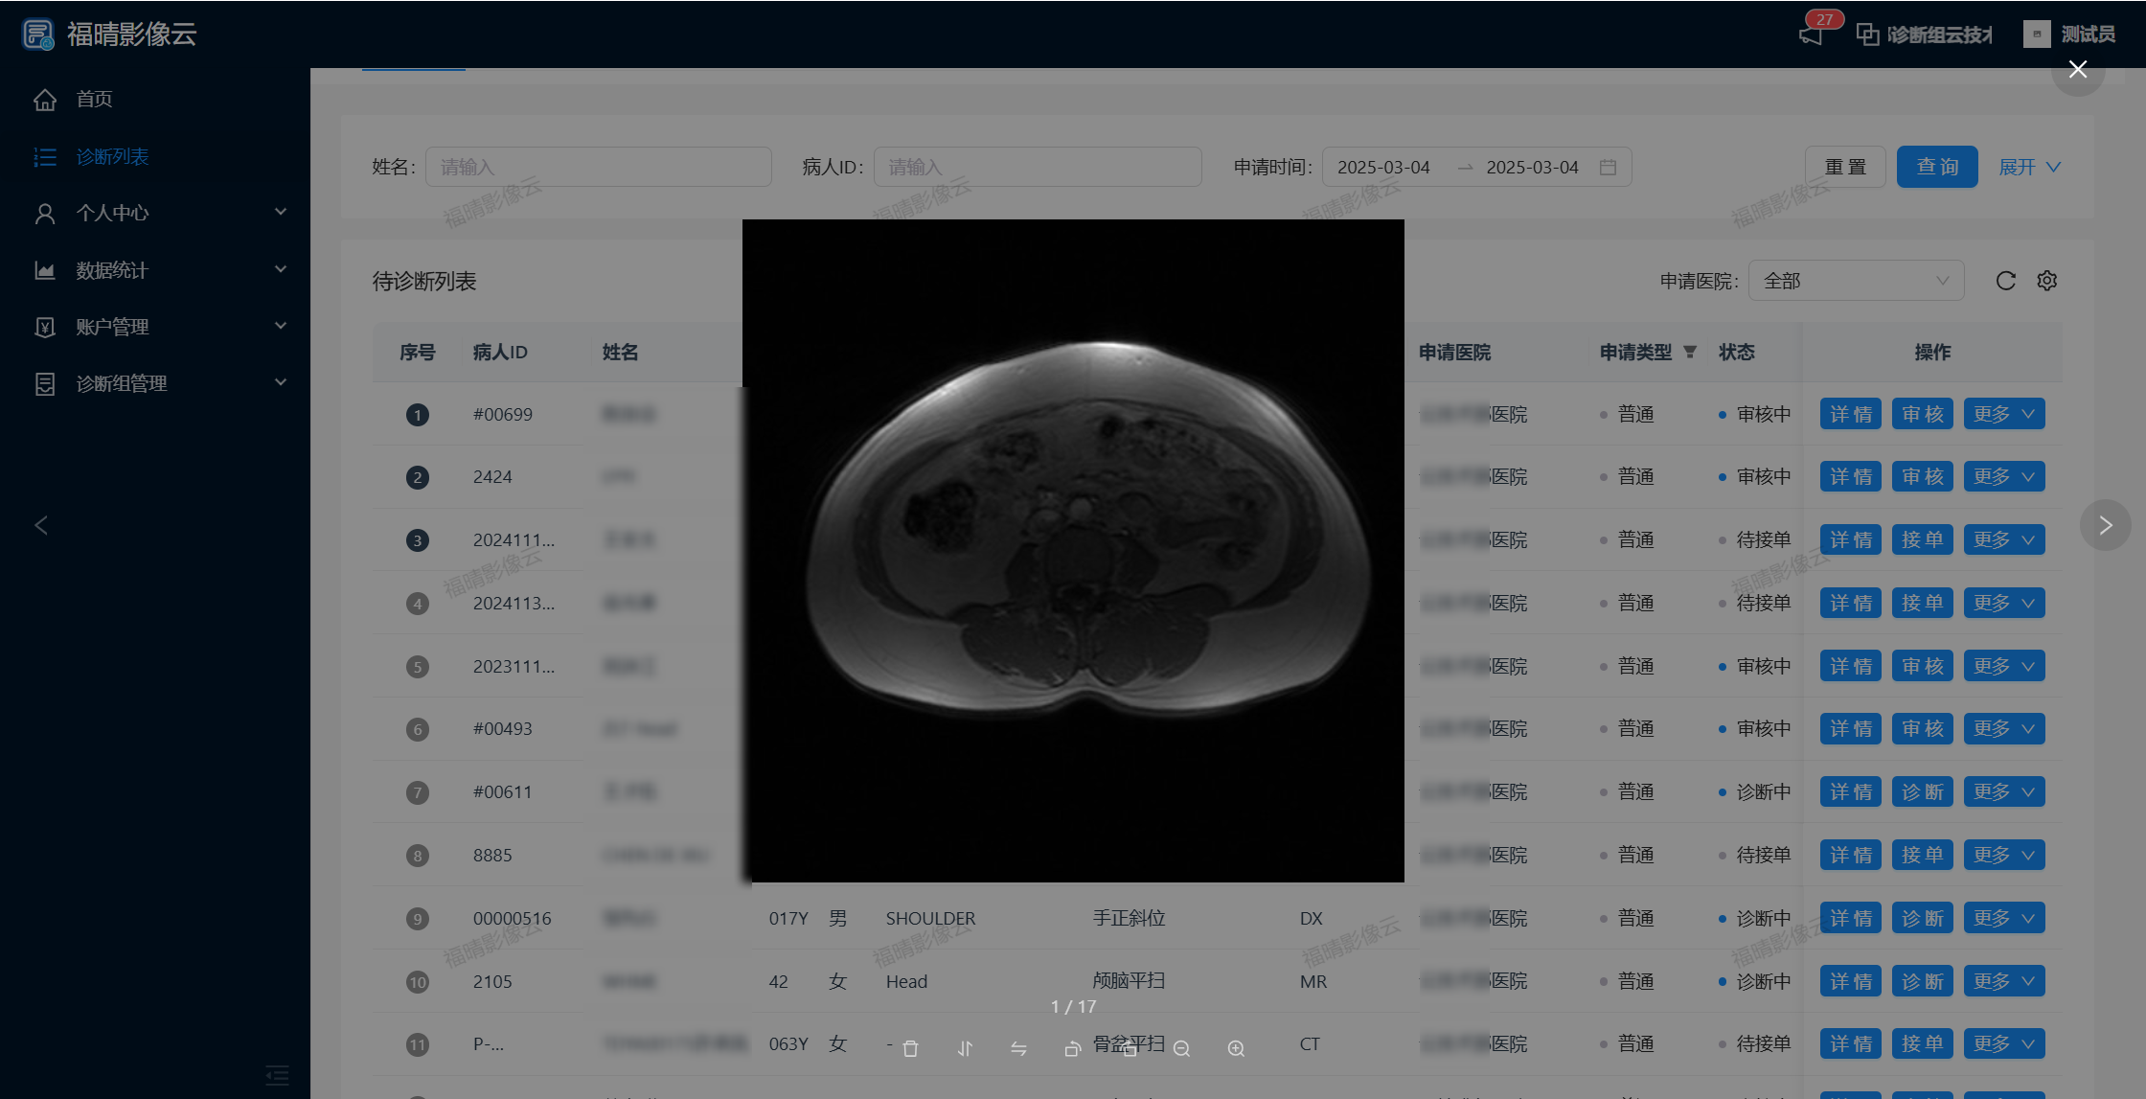
Task: Rotate image counterclockwise via rotate-left icon
Action: [1073, 1049]
